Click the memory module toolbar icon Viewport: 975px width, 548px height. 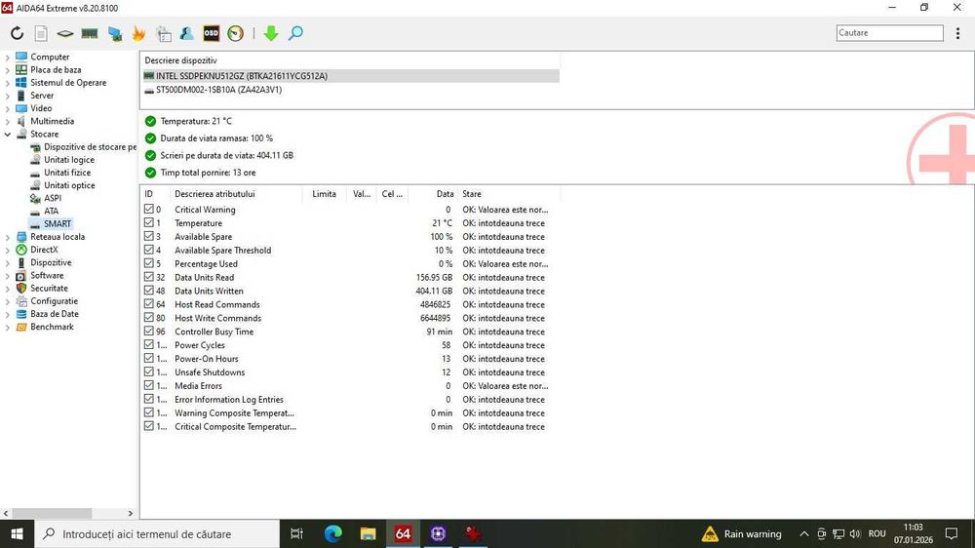pos(90,33)
